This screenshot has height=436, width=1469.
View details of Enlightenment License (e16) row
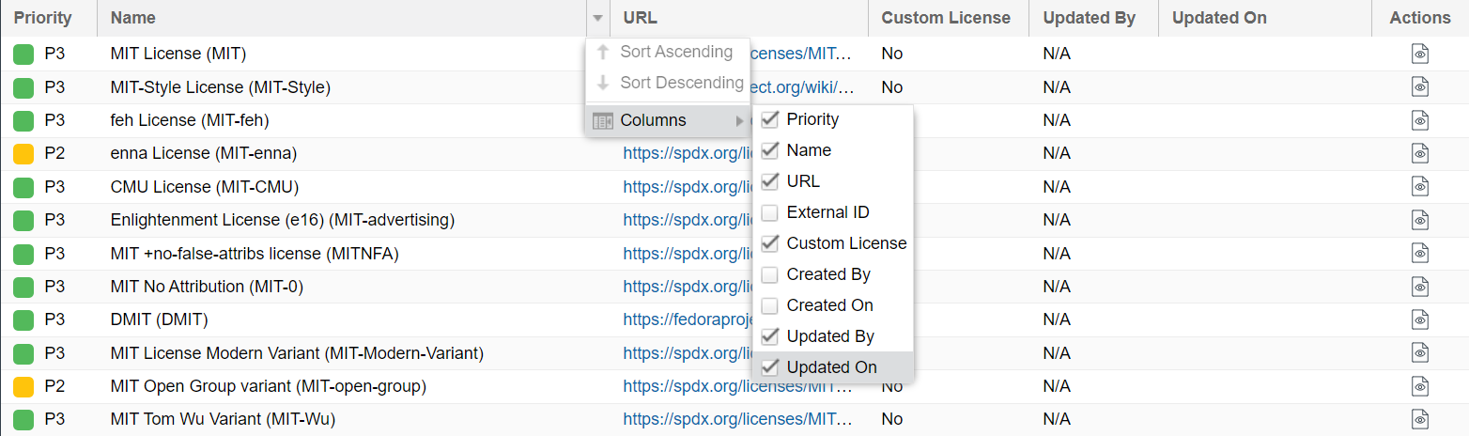[x=1420, y=220]
